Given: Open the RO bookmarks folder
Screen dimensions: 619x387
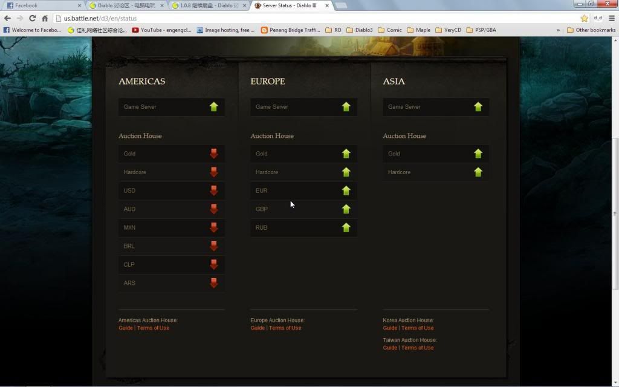Looking at the screenshot, I should click(x=333, y=30).
